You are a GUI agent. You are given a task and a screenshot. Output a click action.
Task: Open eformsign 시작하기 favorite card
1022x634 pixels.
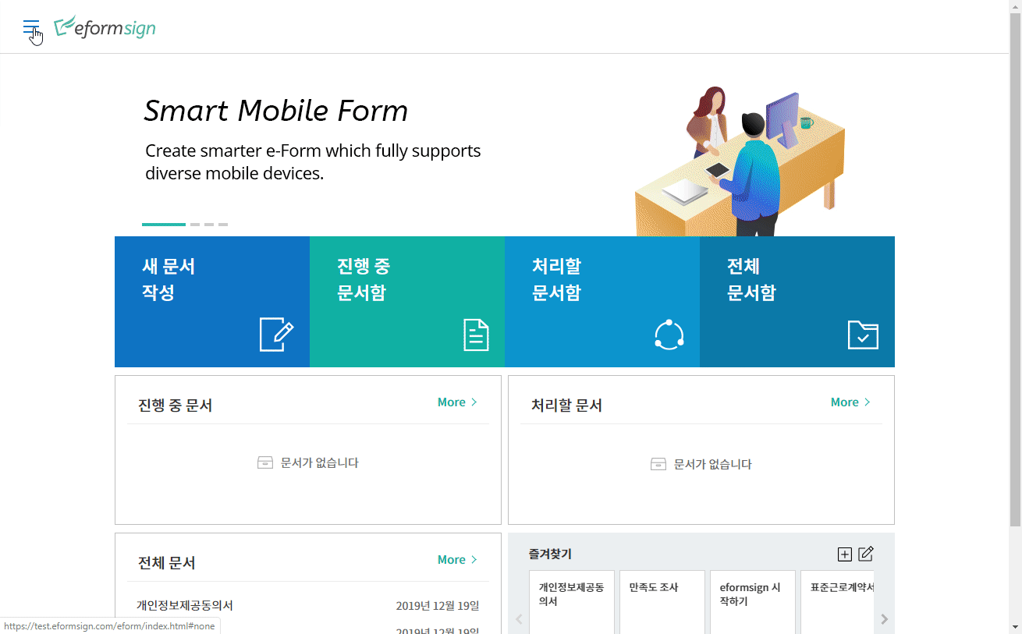(753, 602)
